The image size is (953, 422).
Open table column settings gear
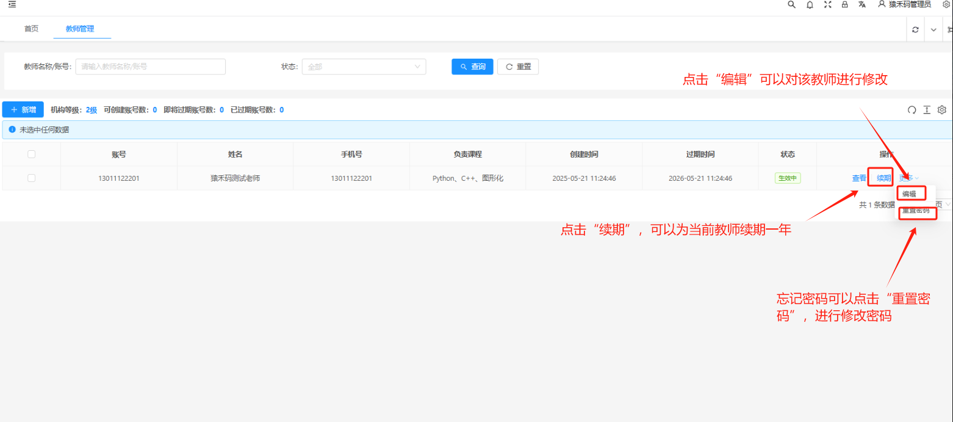click(x=941, y=110)
